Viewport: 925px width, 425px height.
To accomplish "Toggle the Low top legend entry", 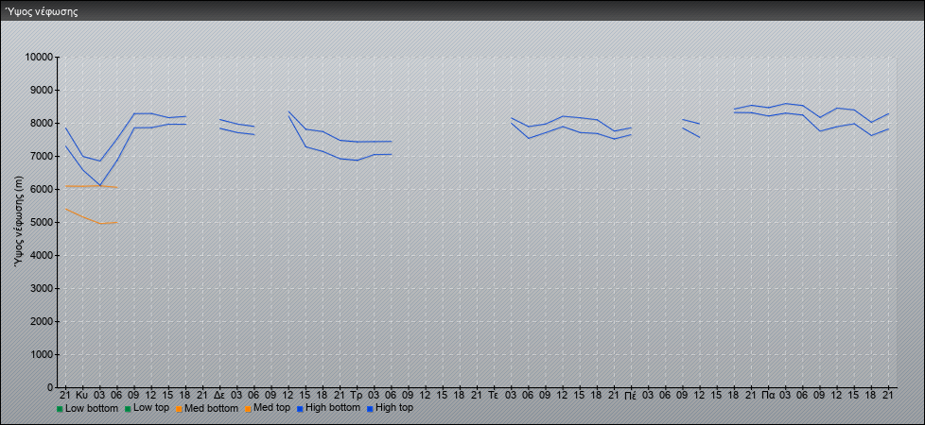I will pyautogui.click(x=147, y=408).
